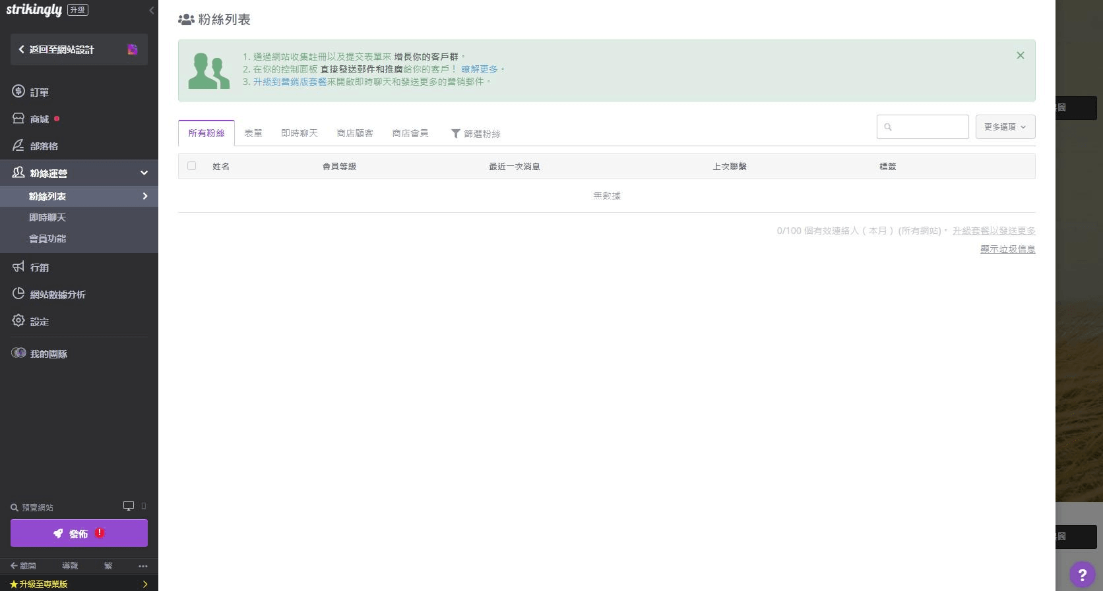
Task: Click the red alert badge on 發佈
Action: 100,532
